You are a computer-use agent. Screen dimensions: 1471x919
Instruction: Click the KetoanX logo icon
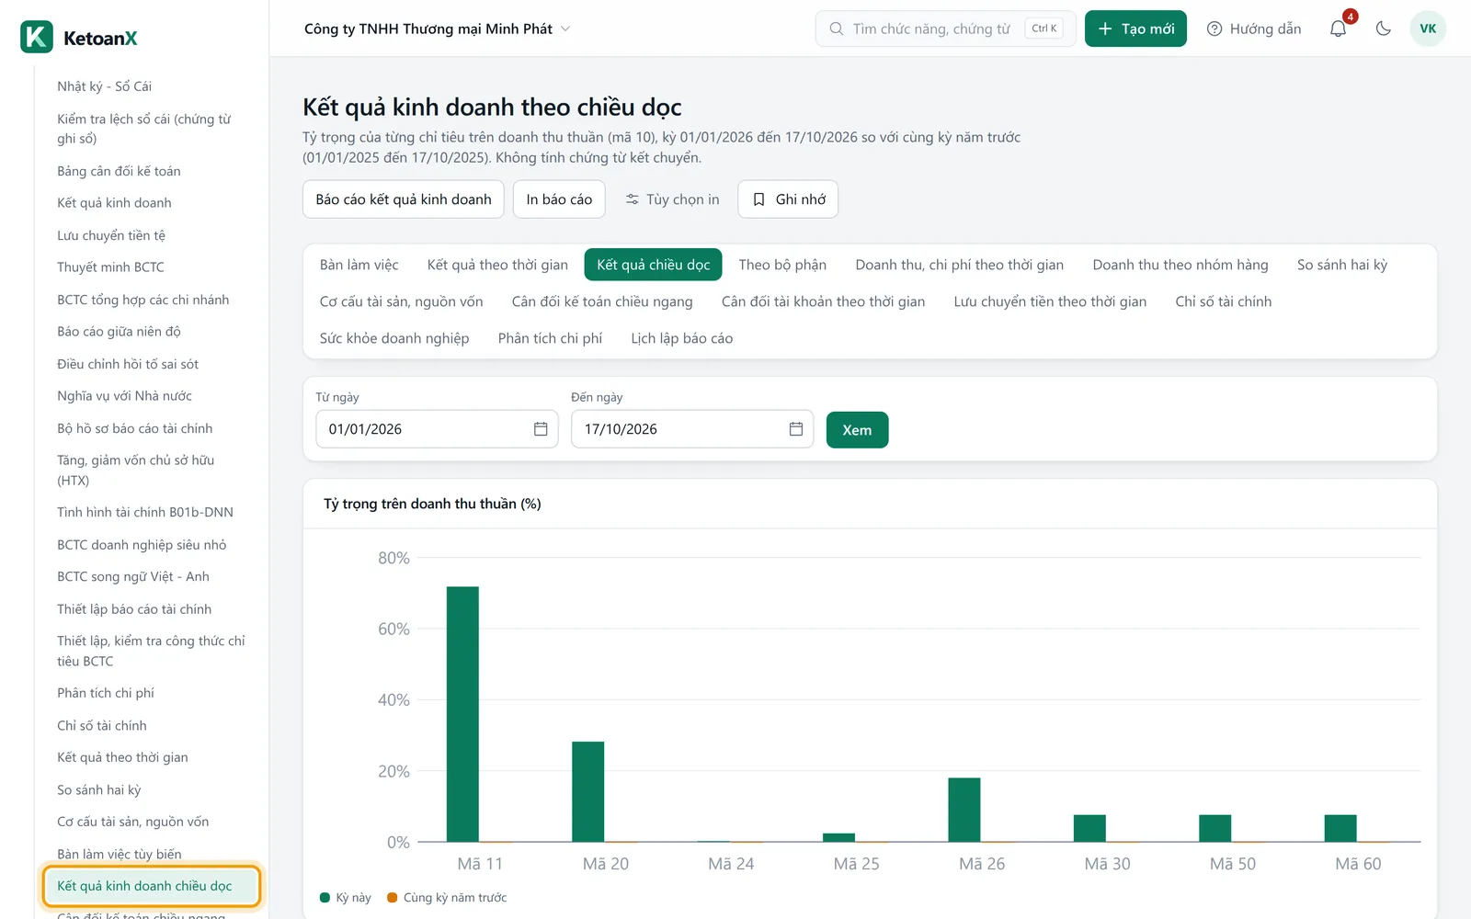pos(37,38)
